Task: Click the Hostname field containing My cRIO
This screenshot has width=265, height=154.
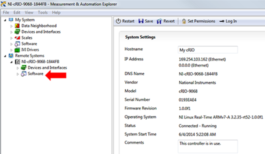Action: [208, 50]
